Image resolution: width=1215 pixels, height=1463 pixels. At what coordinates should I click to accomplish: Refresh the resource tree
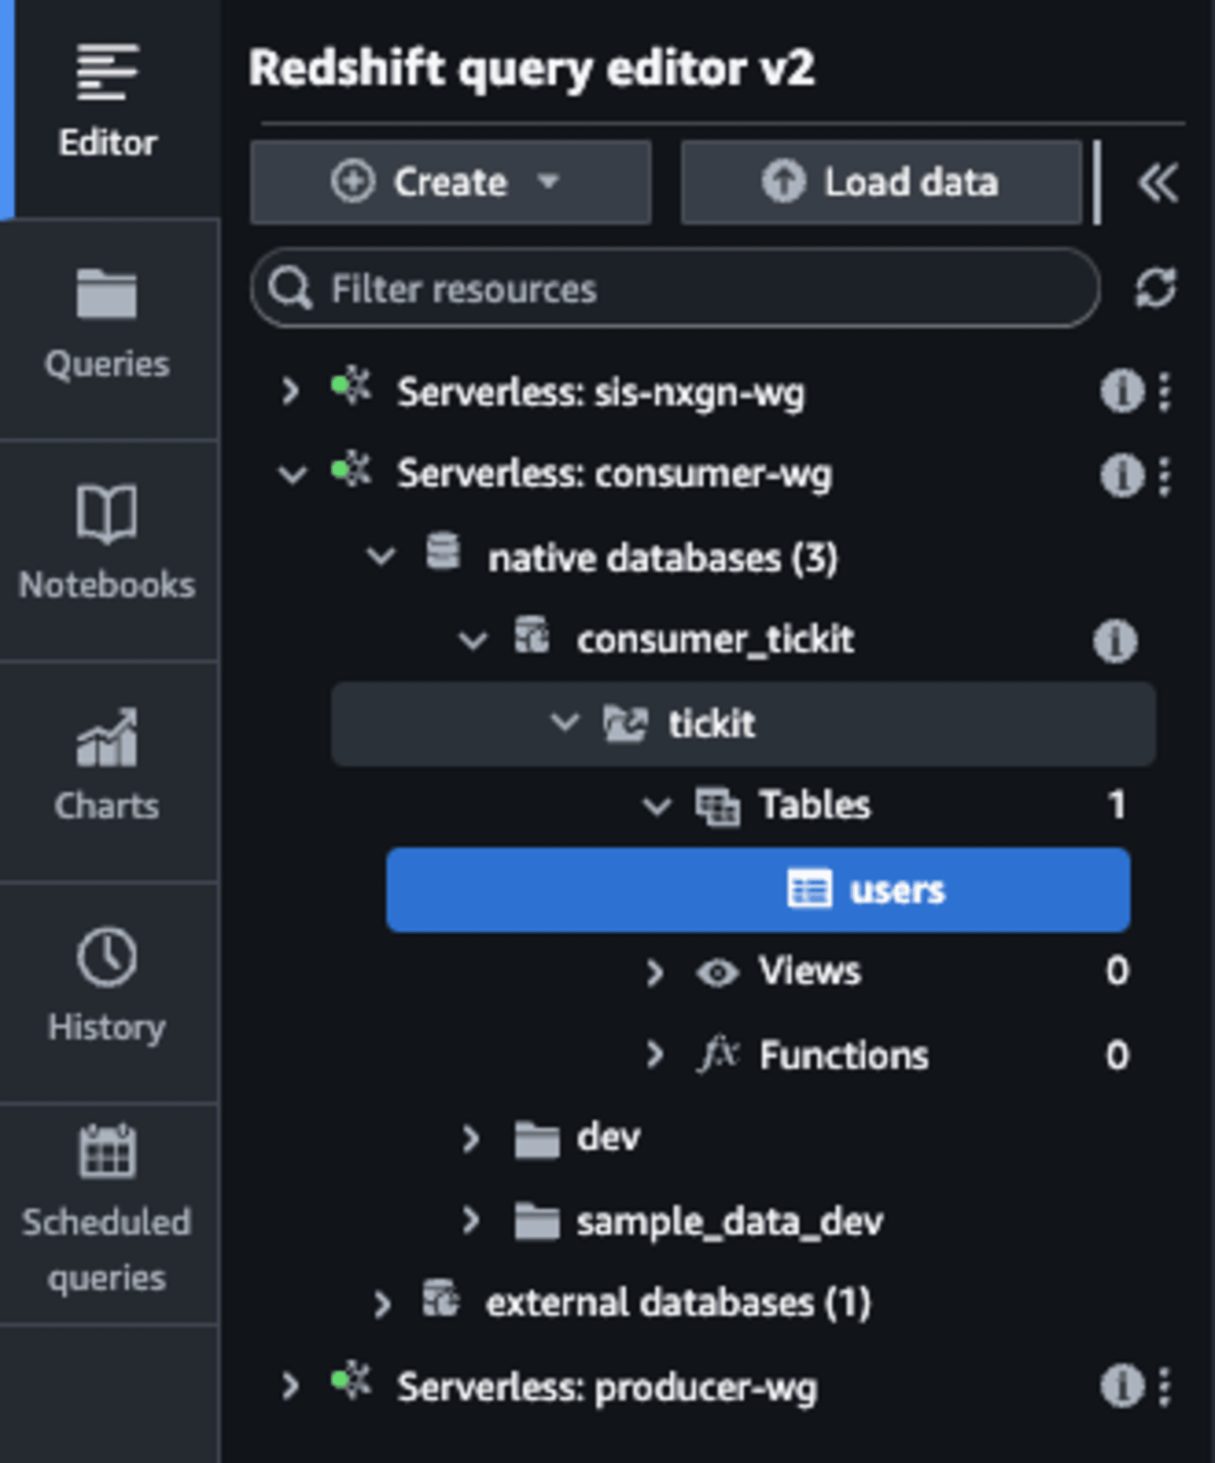[x=1156, y=287]
